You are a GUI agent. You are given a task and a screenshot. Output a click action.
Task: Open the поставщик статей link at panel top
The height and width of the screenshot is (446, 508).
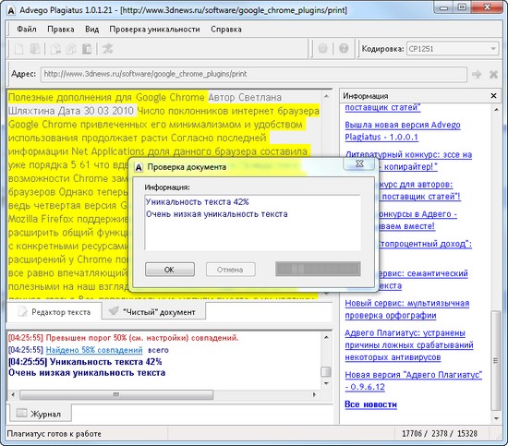(x=382, y=107)
